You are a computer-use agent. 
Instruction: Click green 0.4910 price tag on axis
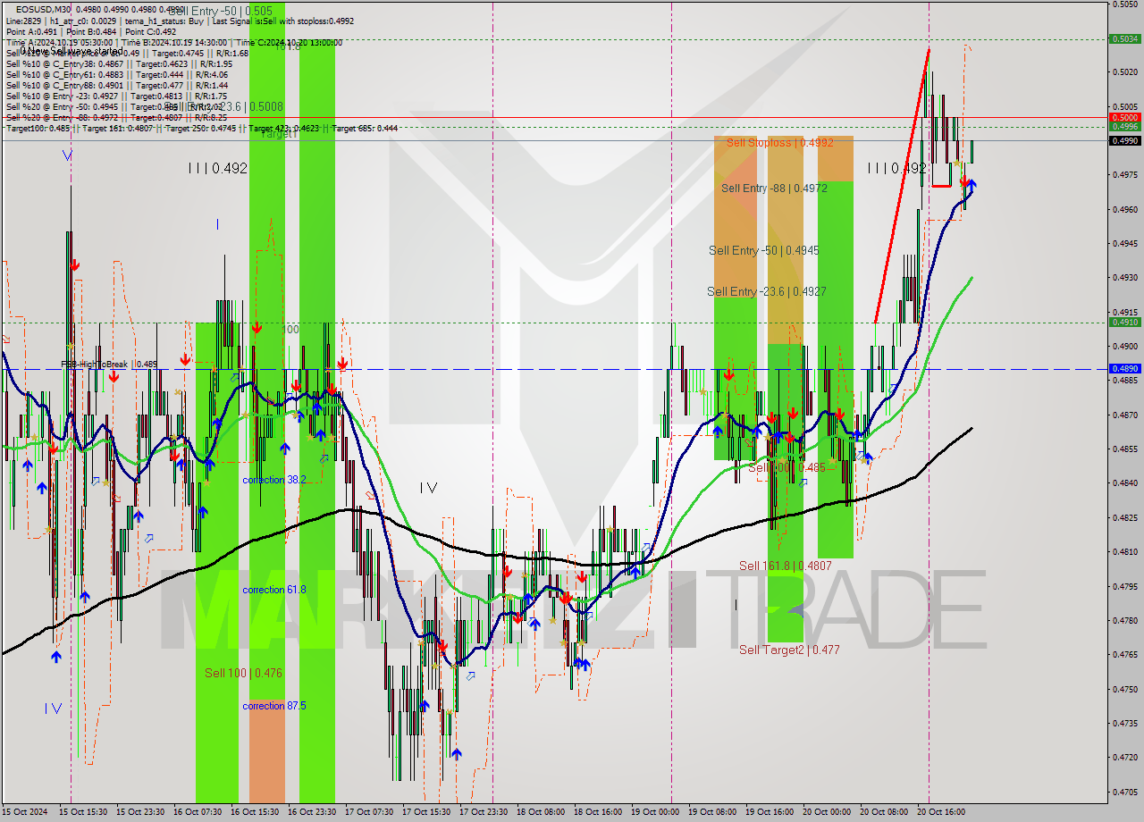coord(1124,323)
